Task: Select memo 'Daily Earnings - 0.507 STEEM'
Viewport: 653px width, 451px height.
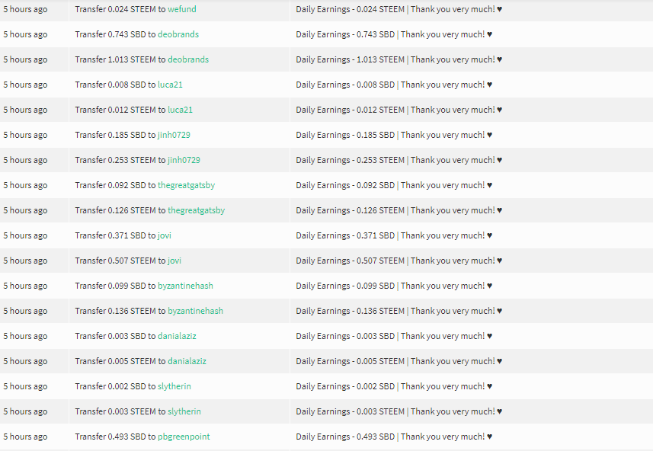Action: coord(351,261)
